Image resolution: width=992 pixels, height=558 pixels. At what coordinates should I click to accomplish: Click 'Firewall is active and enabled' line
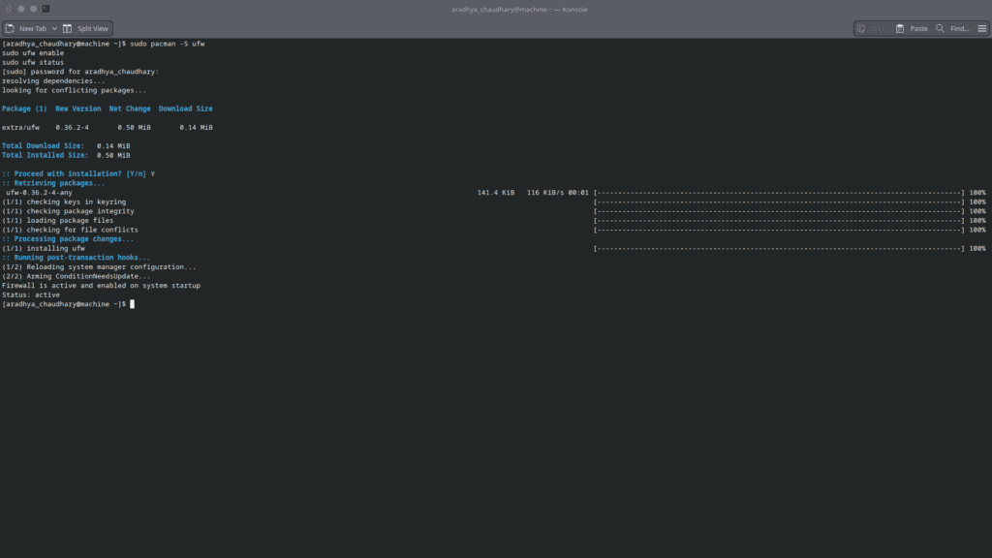101,286
